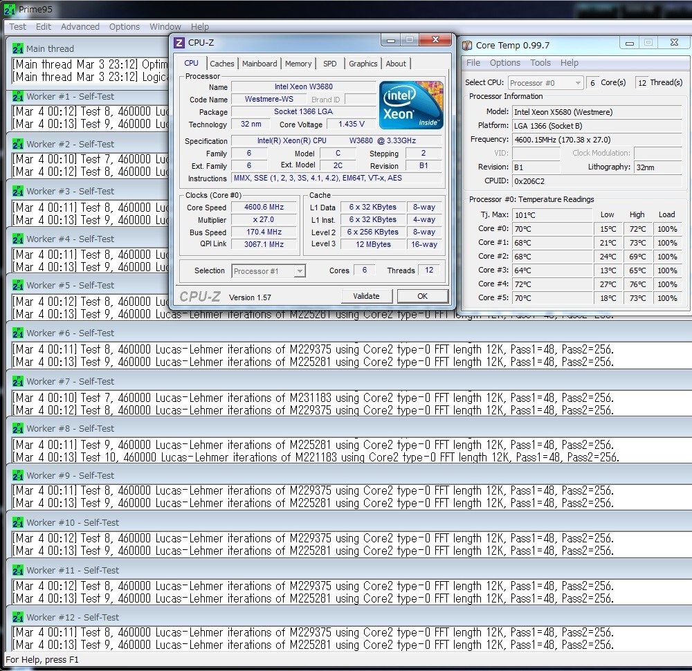Select the Worker #6 Self-Test icon
Image resolution: width=692 pixels, height=671 pixels.
(18, 333)
